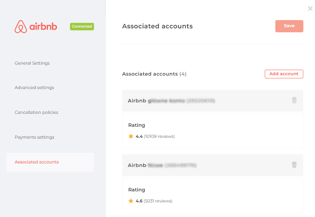Save the associated accounts changes
Screen dimensions: 315x217
pyautogui.click(x=289, y=26)
